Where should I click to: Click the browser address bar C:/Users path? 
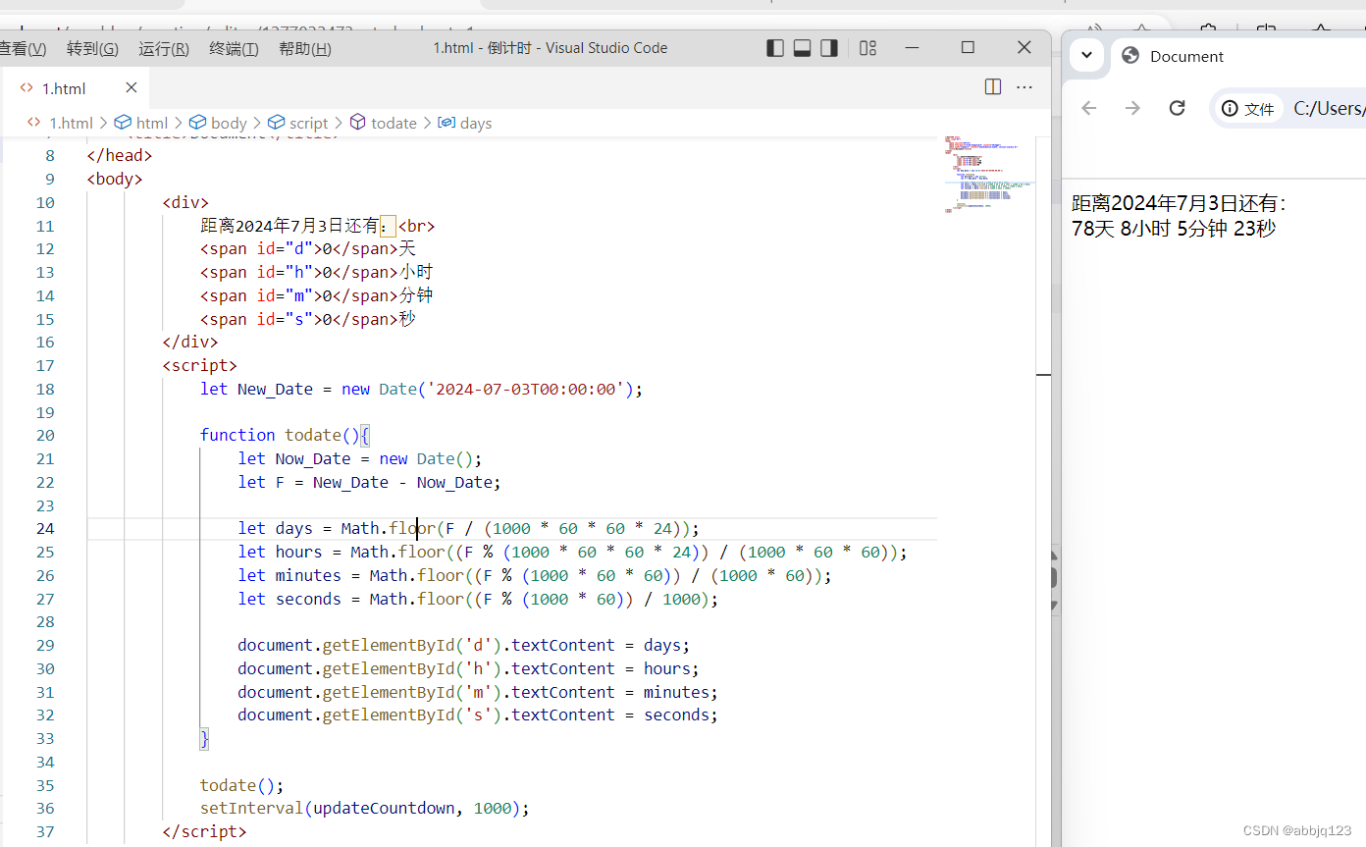tap(1329, 108)
